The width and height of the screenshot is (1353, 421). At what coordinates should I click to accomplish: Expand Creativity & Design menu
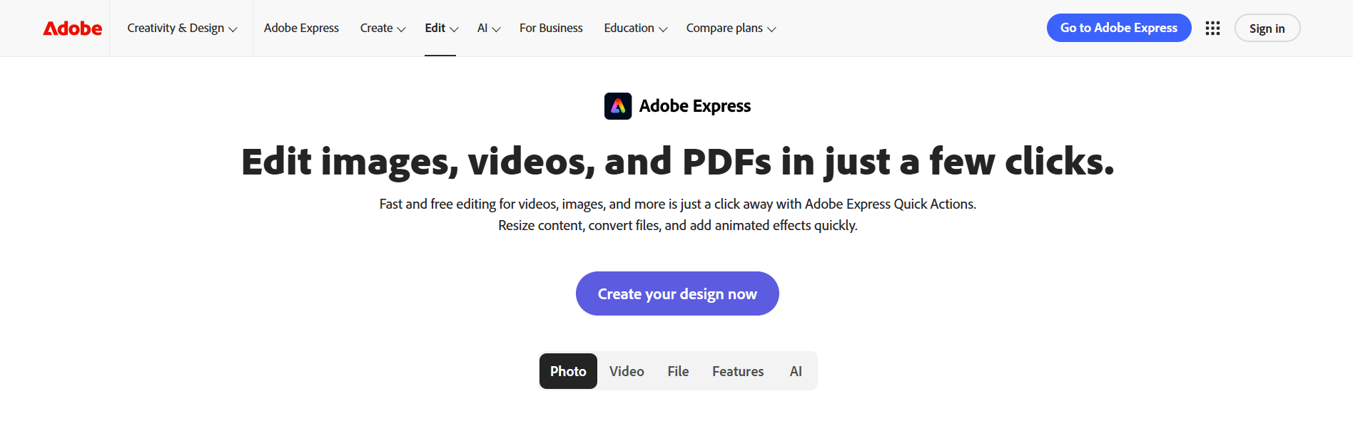pyautogui.click(x=182, y=28)
